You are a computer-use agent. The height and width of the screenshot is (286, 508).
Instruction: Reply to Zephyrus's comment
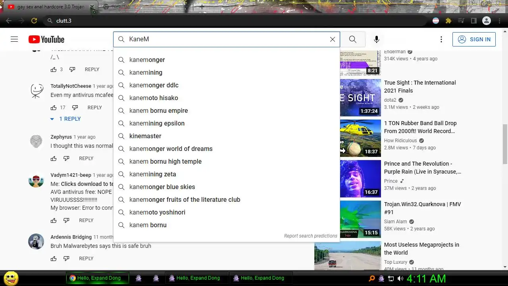pyautogui.click(x=86, y=158)
